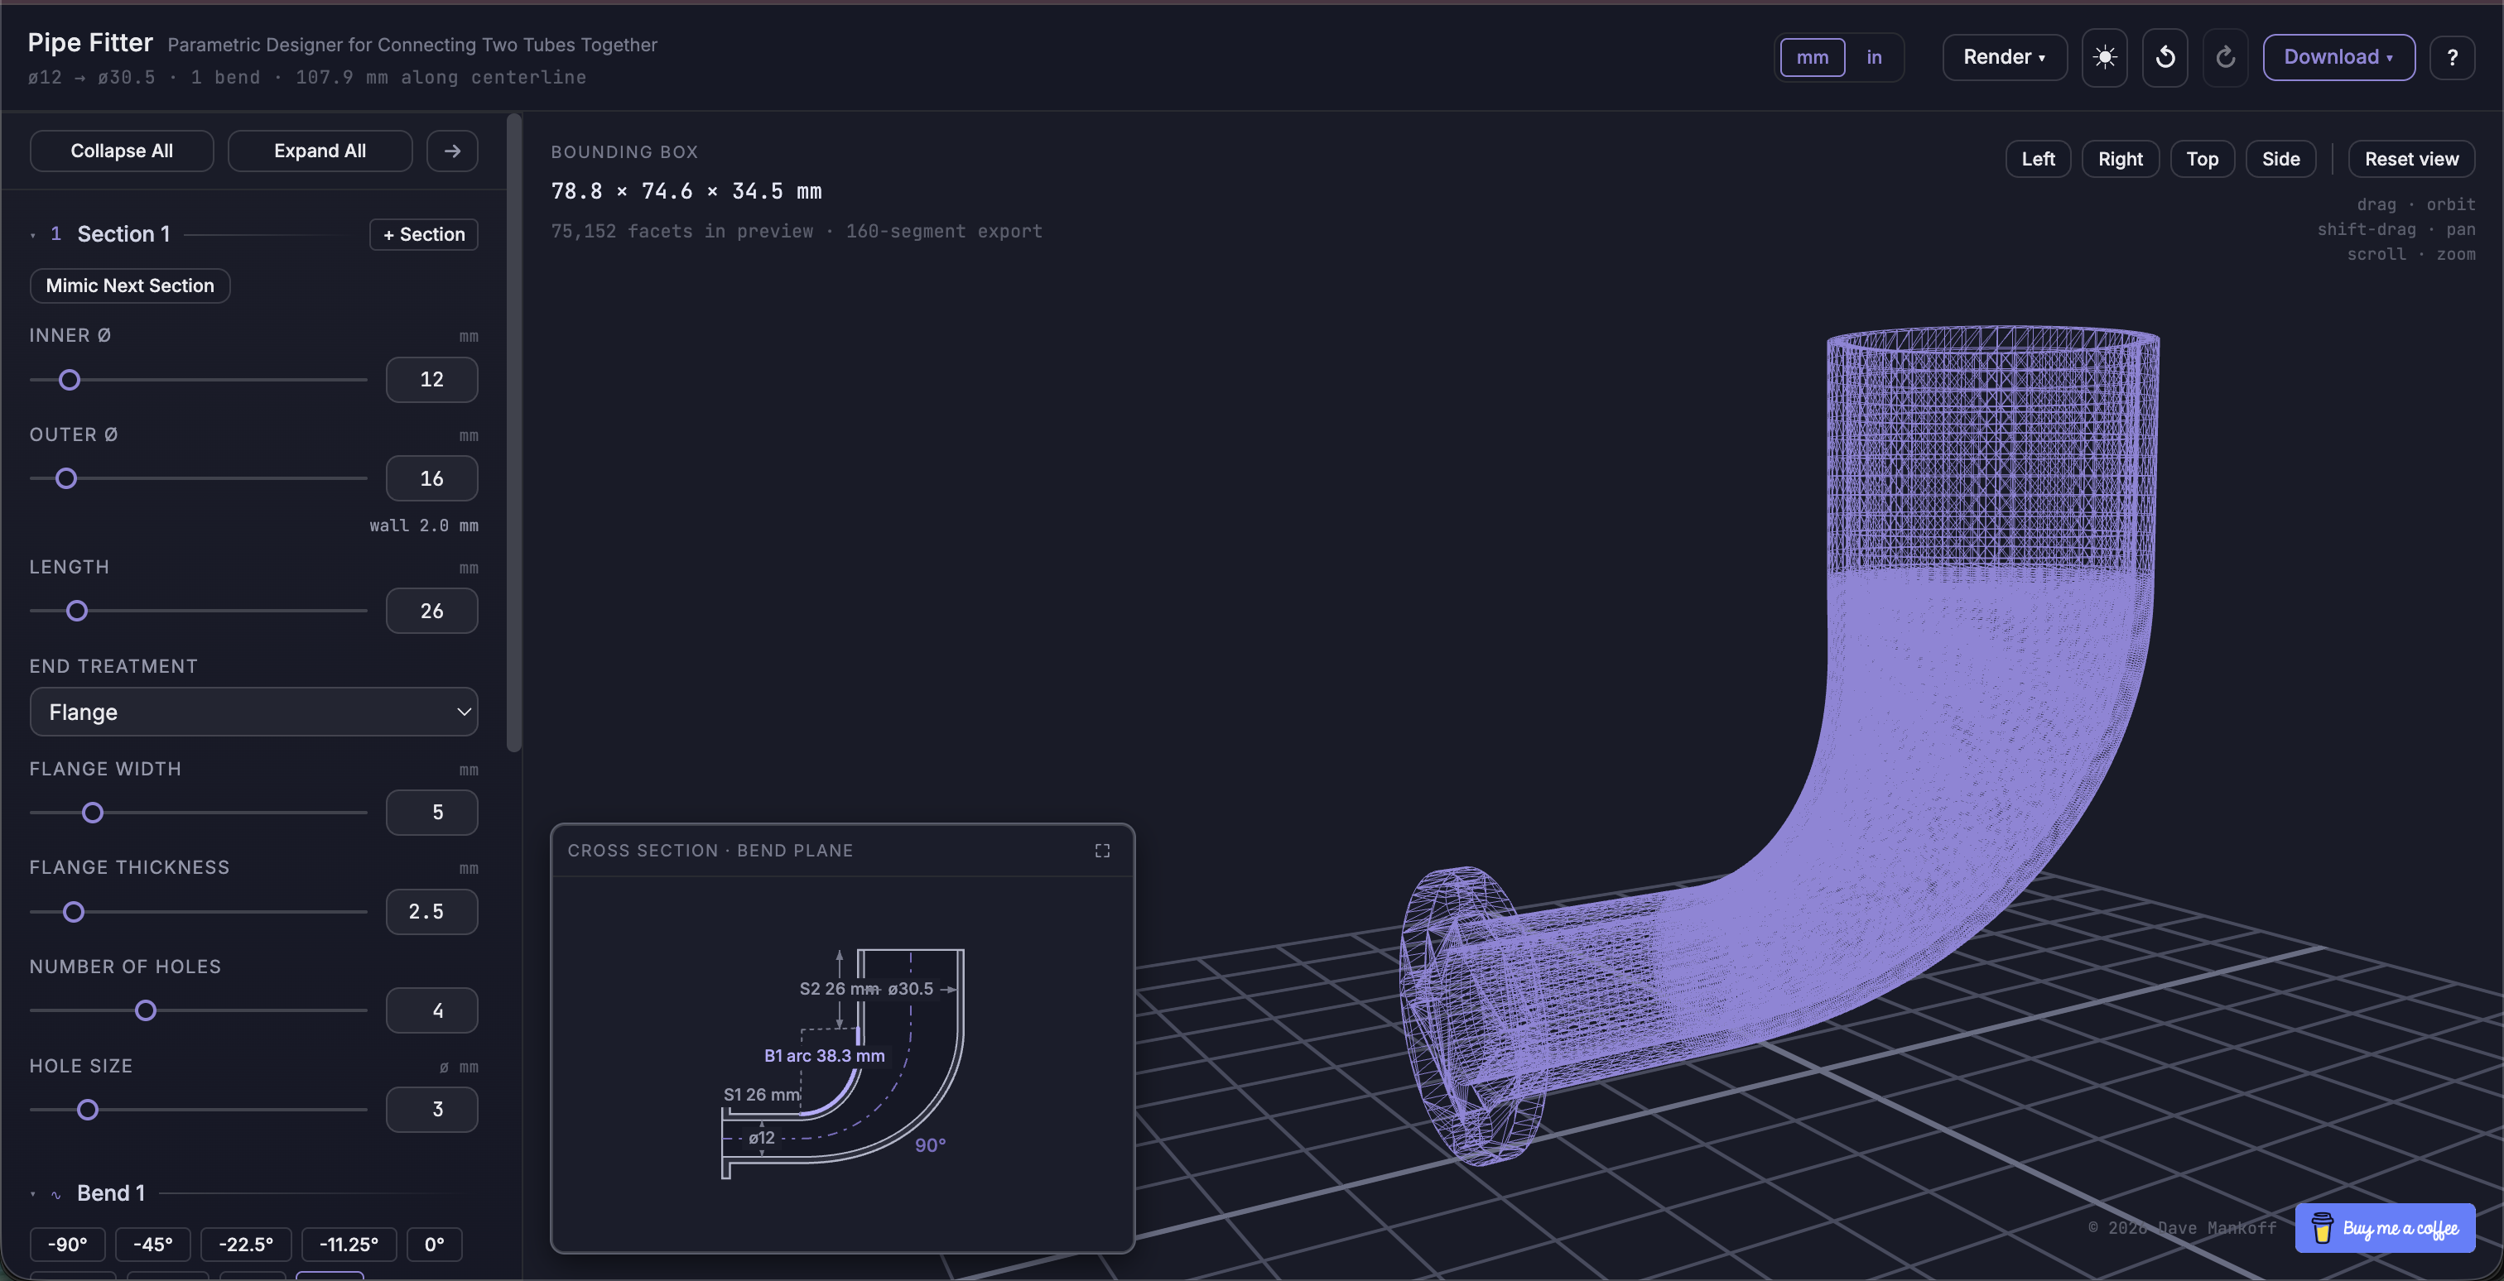Screen dimensions: 2504x1281
Task: Click the bounding box dimensions 78.8 × 74.6 × 34.5 mm
Action: click(x=686, y=191)
